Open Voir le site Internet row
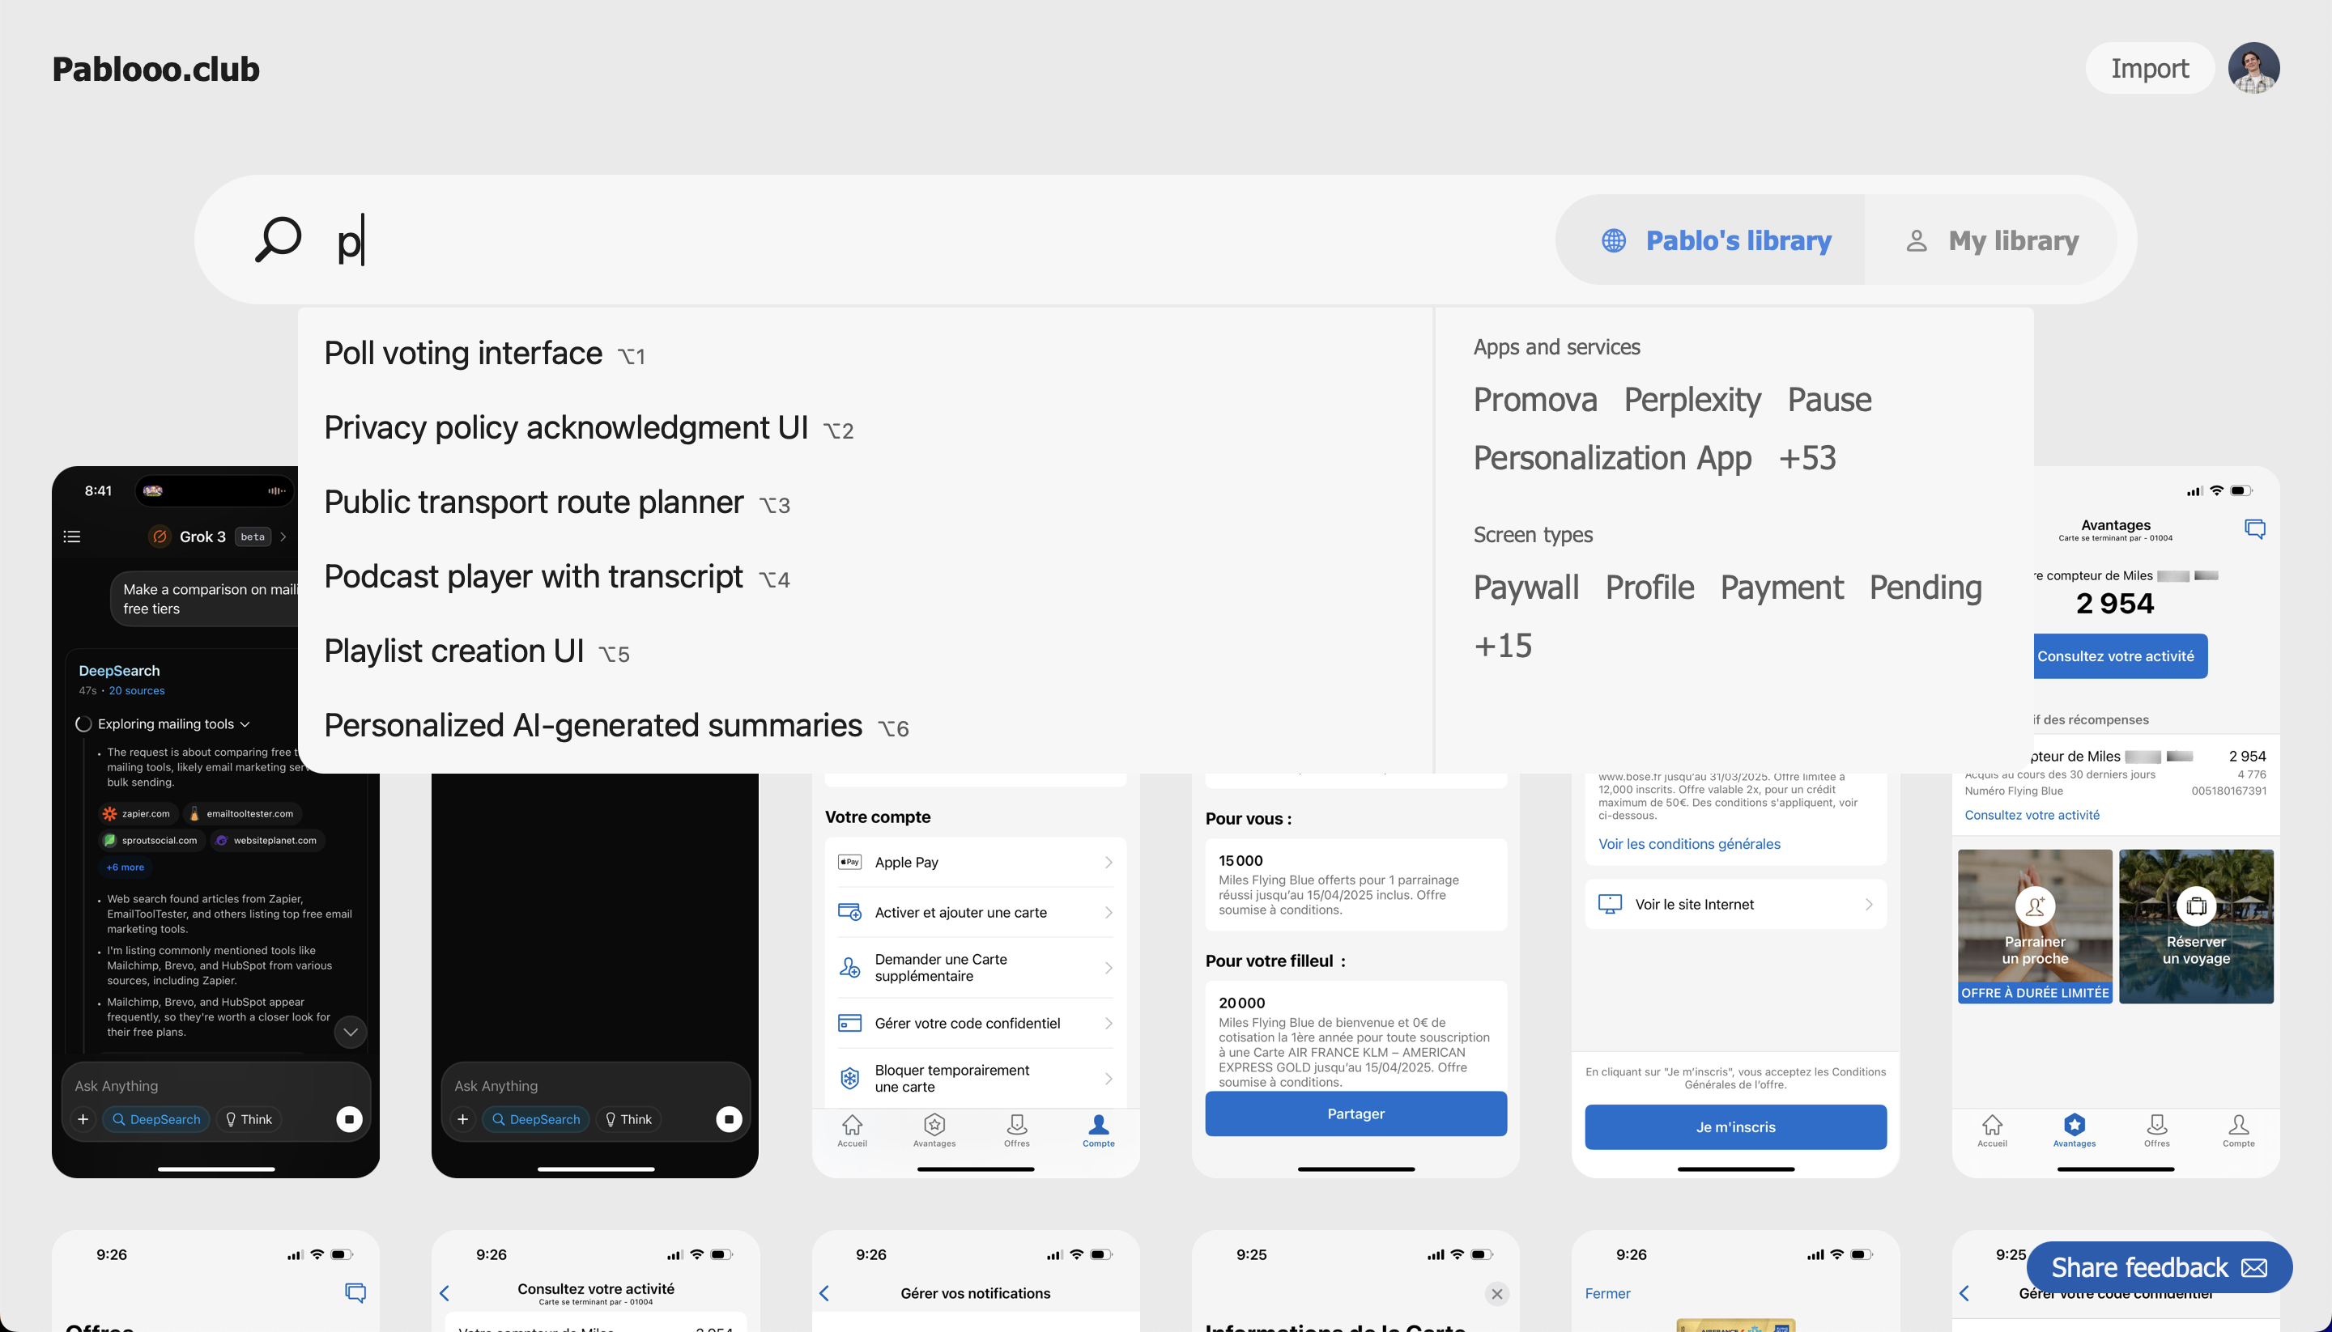This screenshot has height=1332, width=2332. [x=1735, y=904]
